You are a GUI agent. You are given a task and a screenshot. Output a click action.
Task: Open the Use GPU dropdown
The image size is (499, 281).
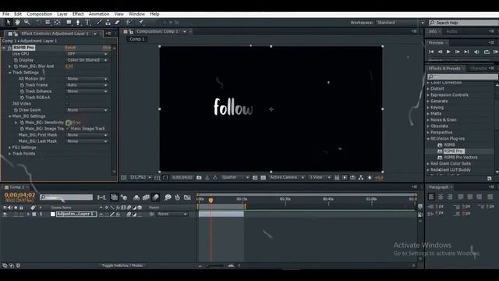(x=87, y=54)
